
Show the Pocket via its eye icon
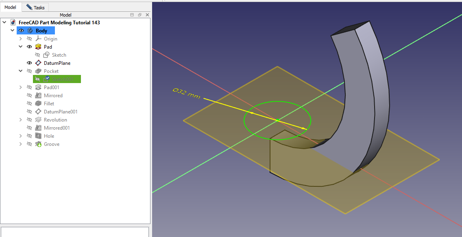(29, 71)
